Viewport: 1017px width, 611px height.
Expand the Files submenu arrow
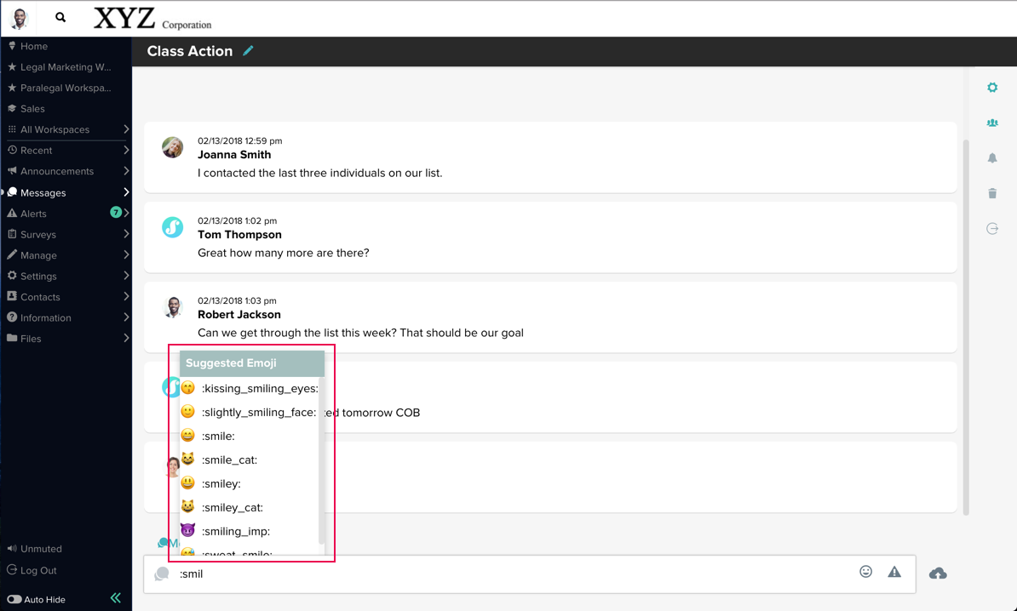(x=126, y=338)
